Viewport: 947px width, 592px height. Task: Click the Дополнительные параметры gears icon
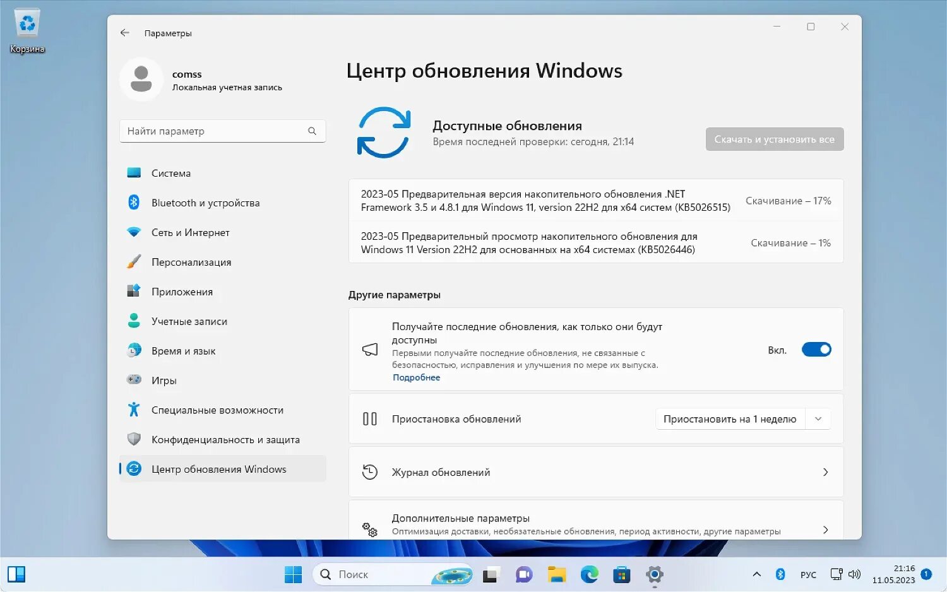(x=370, y=530)
